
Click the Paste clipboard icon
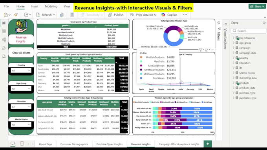click(x=5, y=15)
